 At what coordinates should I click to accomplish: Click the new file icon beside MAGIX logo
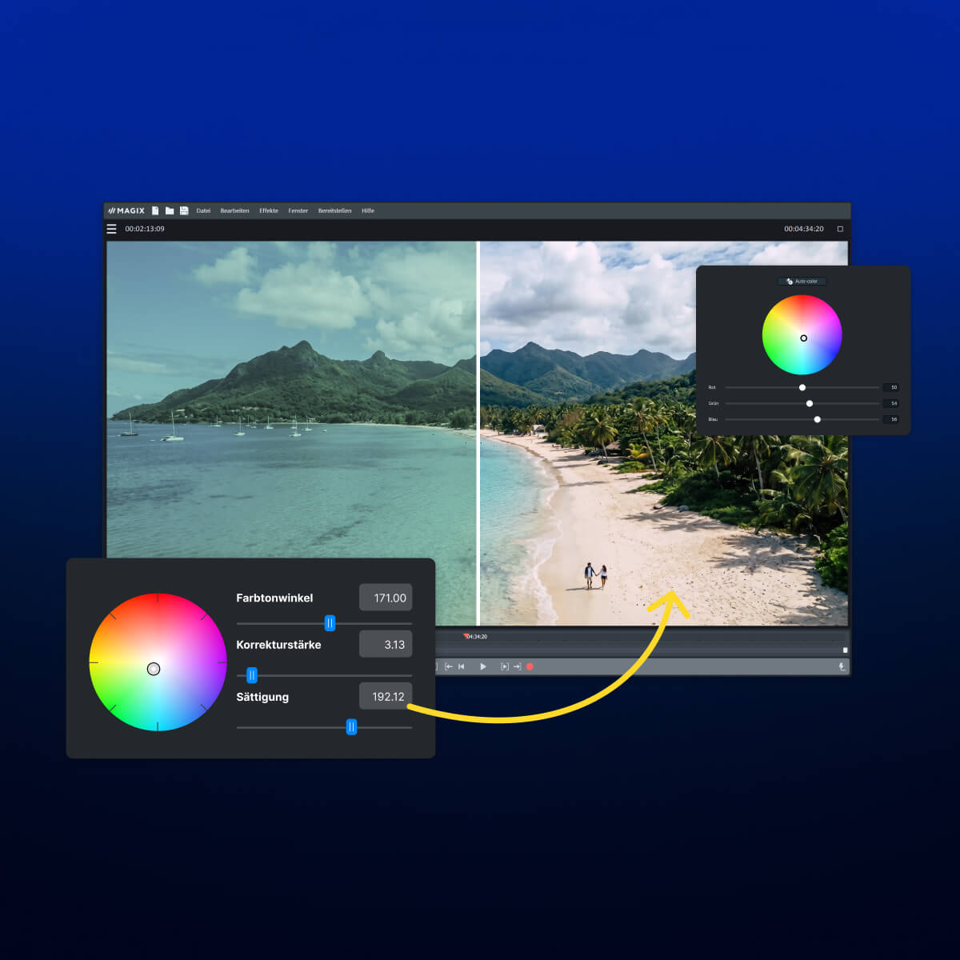tap(155, 210)
